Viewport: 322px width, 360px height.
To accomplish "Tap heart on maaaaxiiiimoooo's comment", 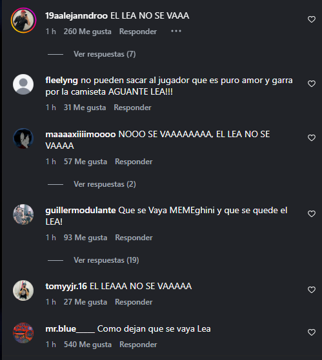I will 312,138.
